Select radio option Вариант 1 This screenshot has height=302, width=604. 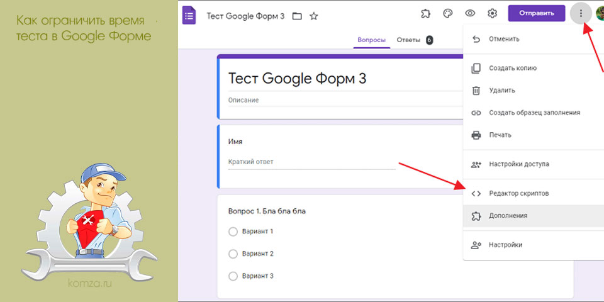pyautogui.click(x=233, y=232)
